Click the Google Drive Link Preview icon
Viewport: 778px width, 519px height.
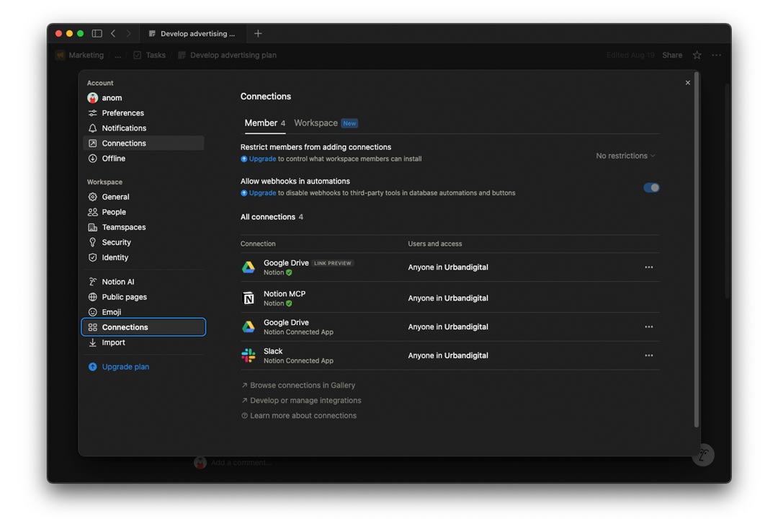click(249, 267)
